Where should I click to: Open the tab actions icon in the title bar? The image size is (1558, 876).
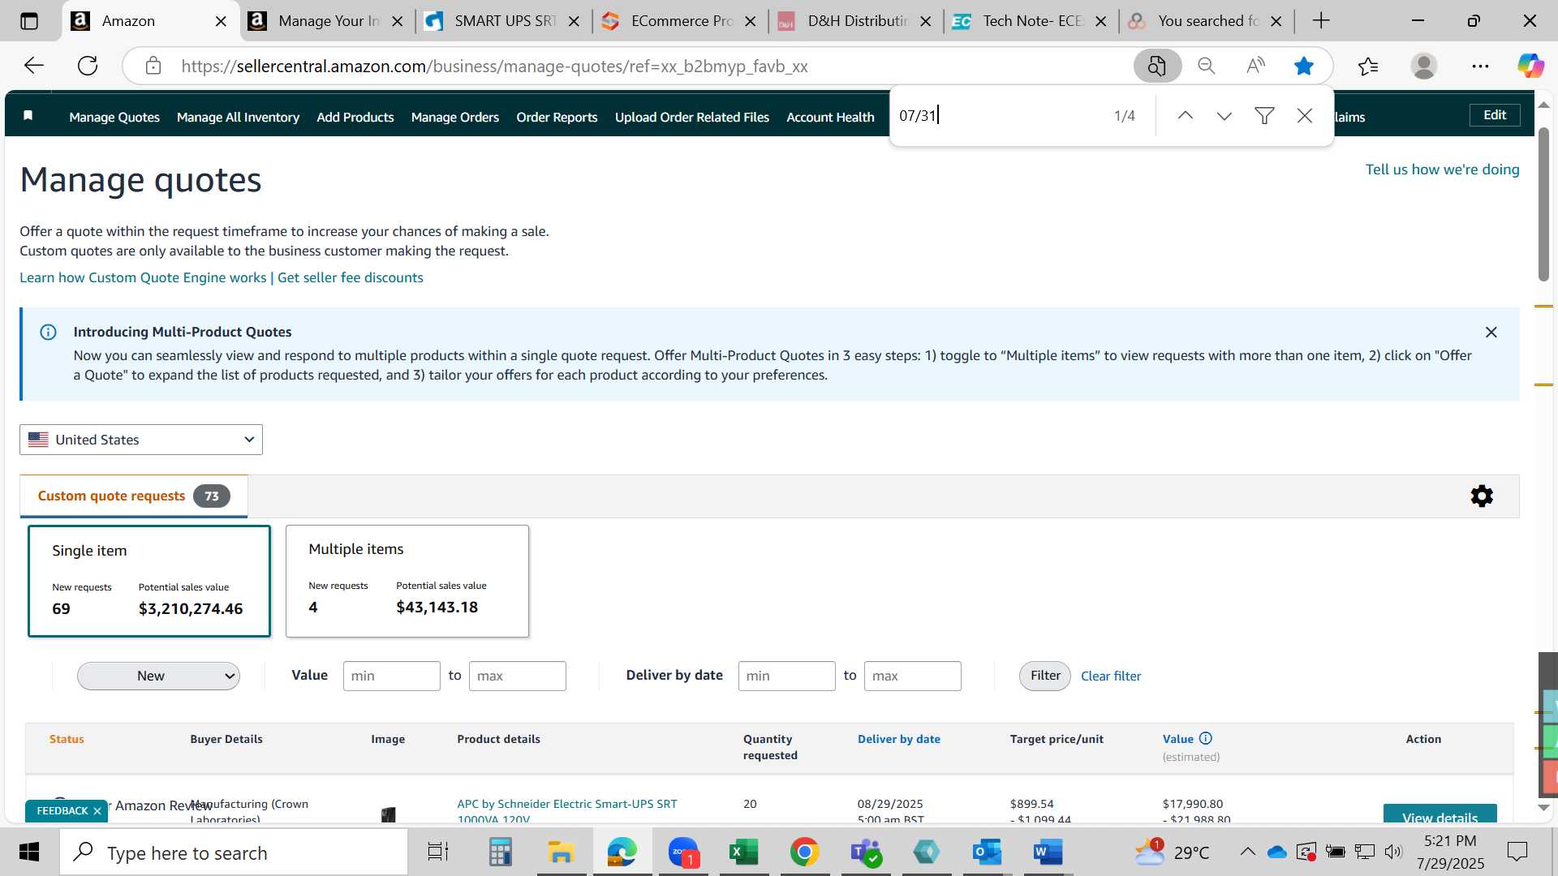click(x=29, y=21)
